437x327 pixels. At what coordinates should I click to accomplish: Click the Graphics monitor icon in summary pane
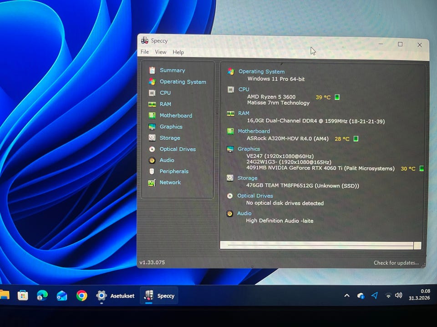coord(230,149)
